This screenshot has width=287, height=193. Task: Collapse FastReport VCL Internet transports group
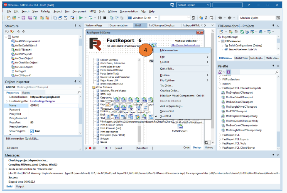coord(220,88)
